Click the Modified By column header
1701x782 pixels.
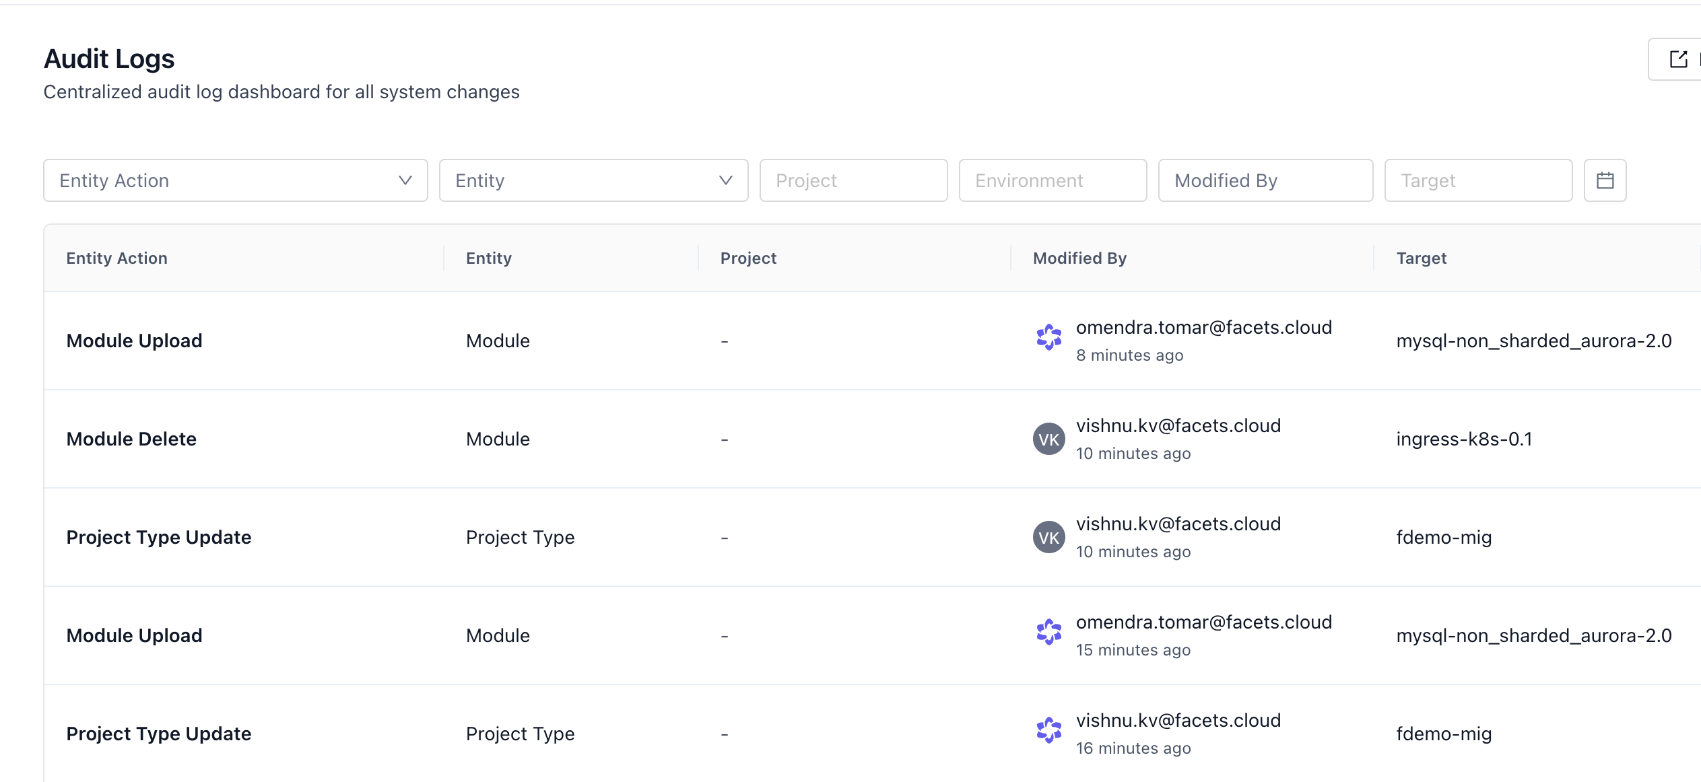(x=1079, y=258)
